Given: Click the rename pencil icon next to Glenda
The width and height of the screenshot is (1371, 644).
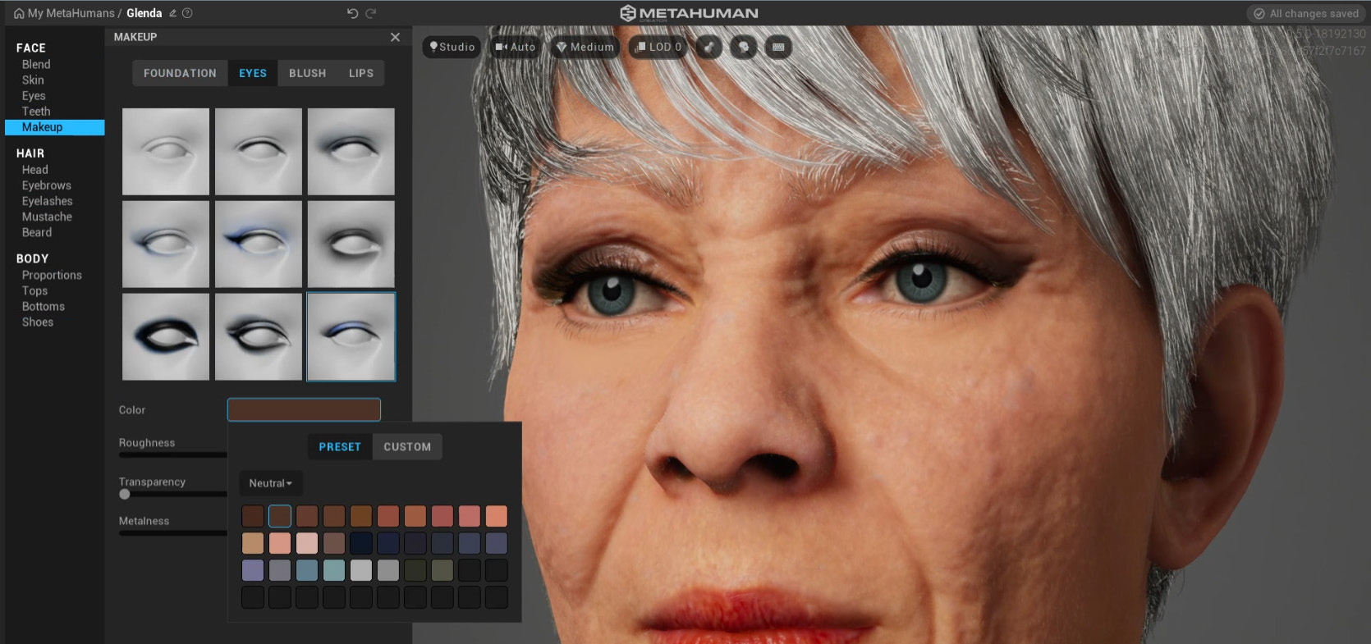Looking at the screenshot, I should 172,13.
